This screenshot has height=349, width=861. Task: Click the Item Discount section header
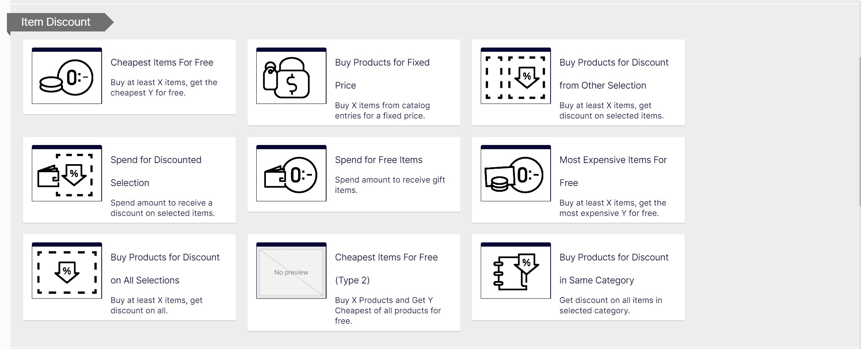click(55, 22)
